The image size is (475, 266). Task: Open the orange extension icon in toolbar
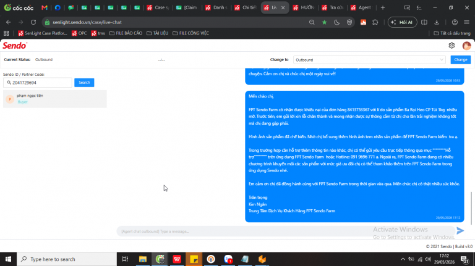(363, 22)
